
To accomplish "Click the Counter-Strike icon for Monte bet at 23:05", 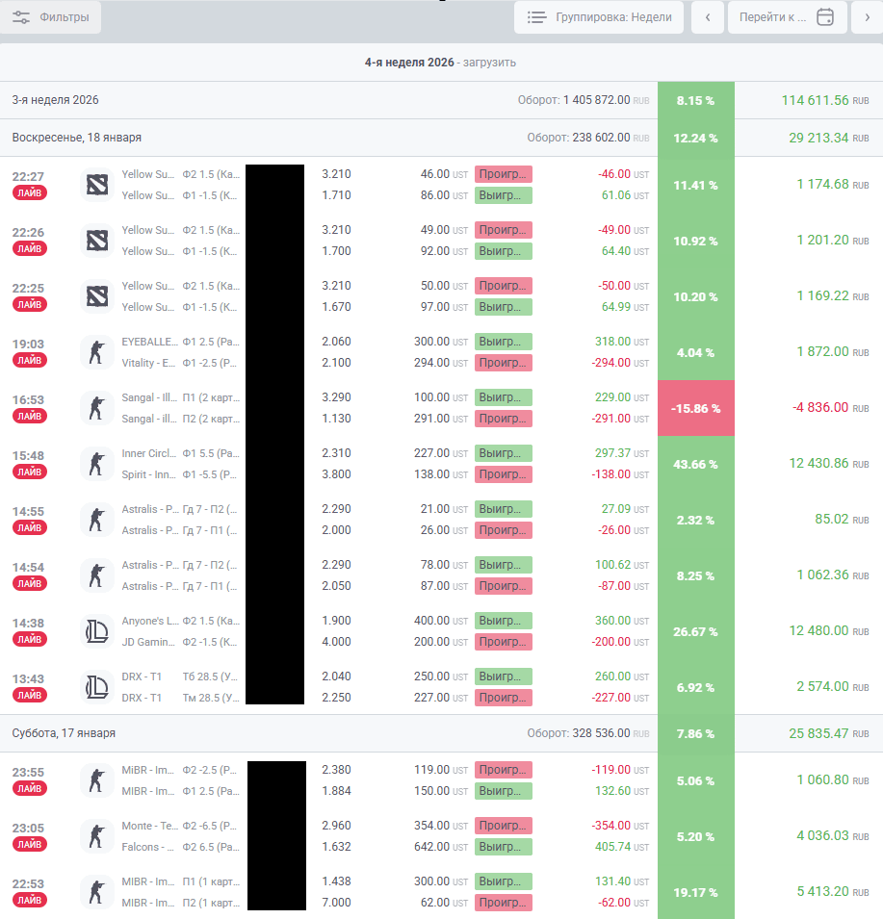I will coord(96,835).
